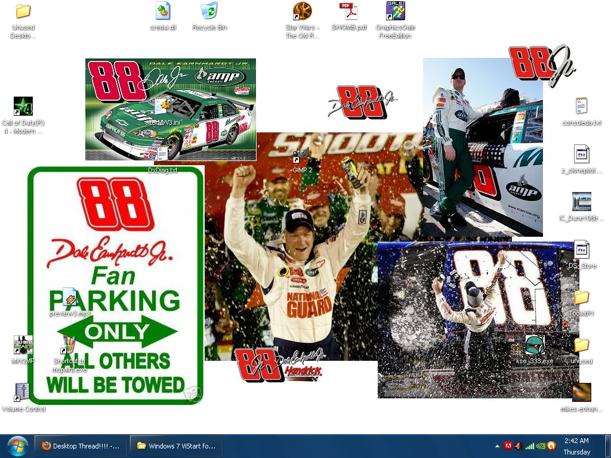Viewport: 611px width, 458px height.
Task: Select the consoledat.txt file
Action: point(581,106)
